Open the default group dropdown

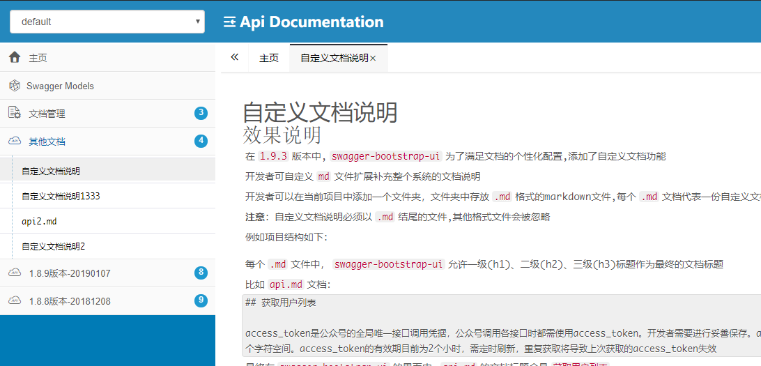coord(107,22)
